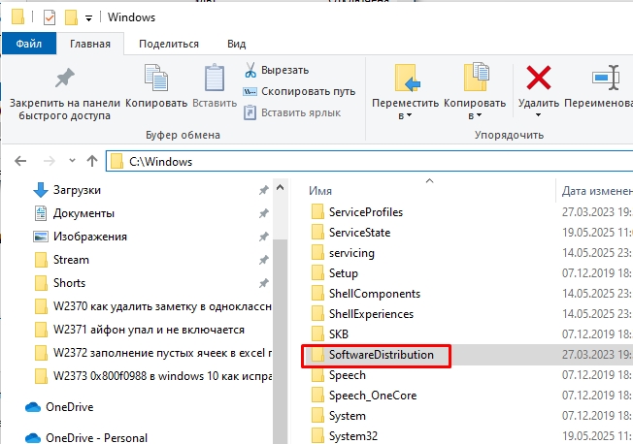Click the Вставить paste icon

click(x=215, y=78)
